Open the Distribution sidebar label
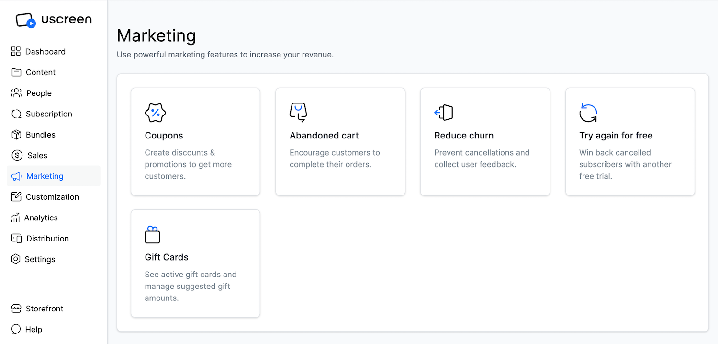The width and height of the screenshot is (718, 344). click(x=47, y=239)
